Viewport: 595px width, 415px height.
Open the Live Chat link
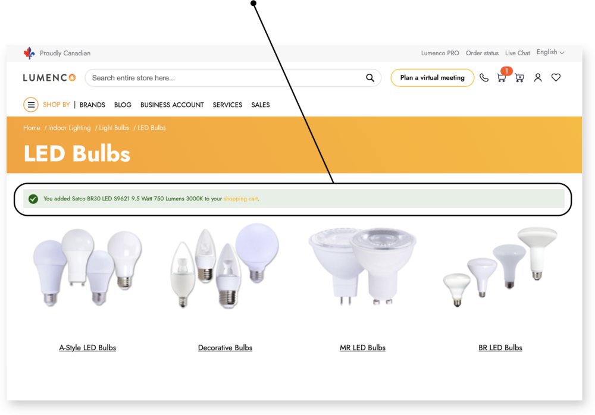point(517,53)
